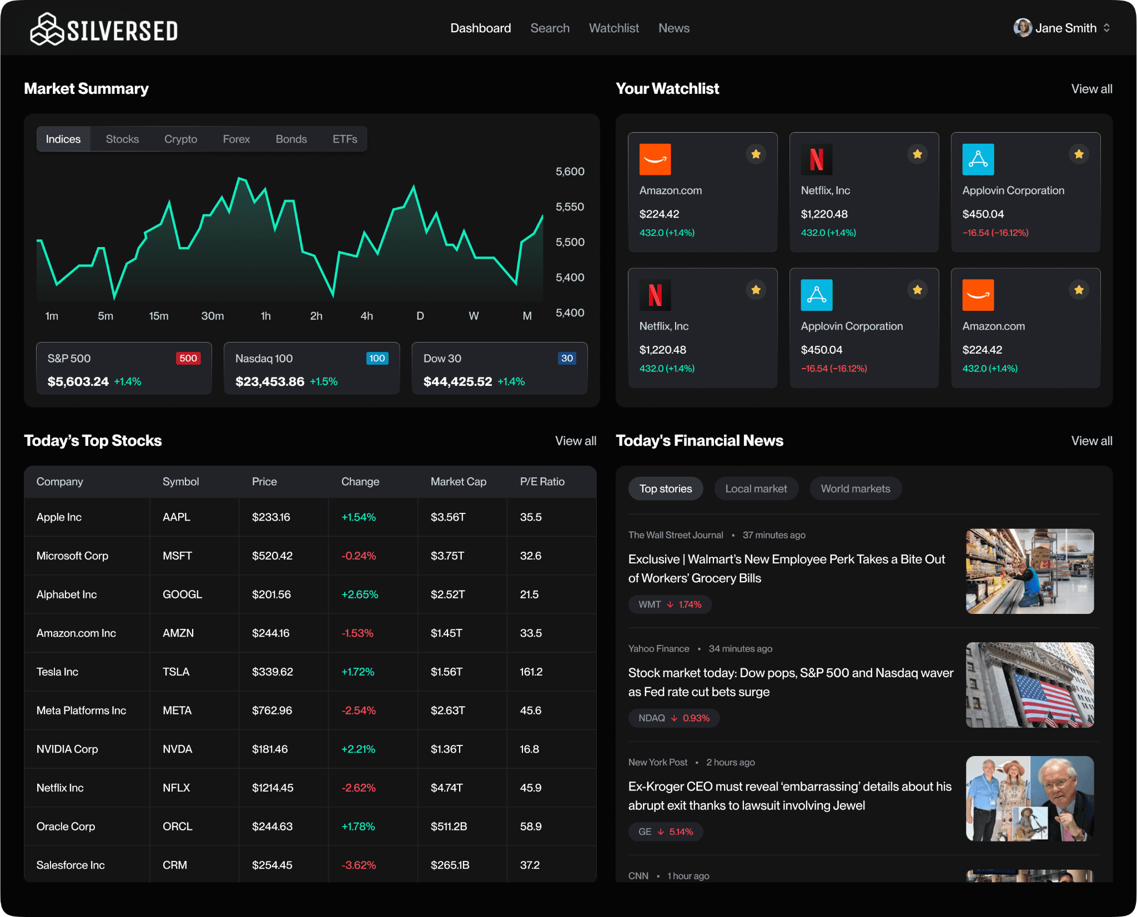Click the Netflix logo icon in the watchlist
Image resolution: width=1137 pixels, height=917 pixels.
(x=817, y=159)
